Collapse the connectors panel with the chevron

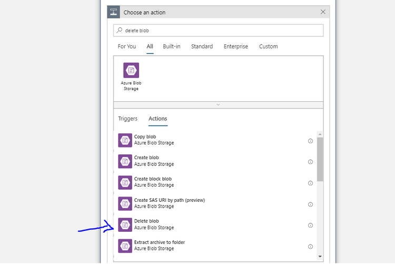218,105
